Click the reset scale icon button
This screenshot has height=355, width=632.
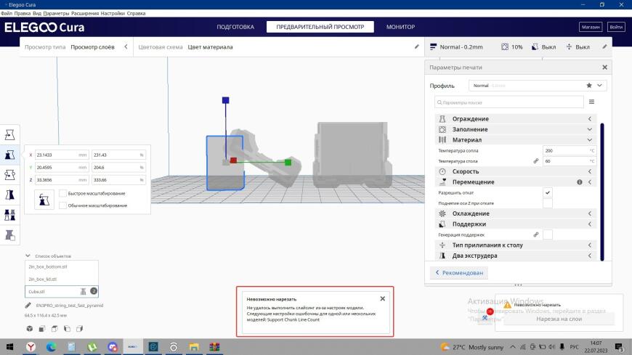click(44, 200)
